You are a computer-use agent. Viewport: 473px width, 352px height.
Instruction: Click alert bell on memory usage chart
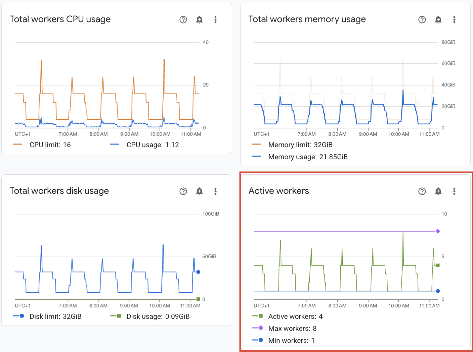(438, 20)
